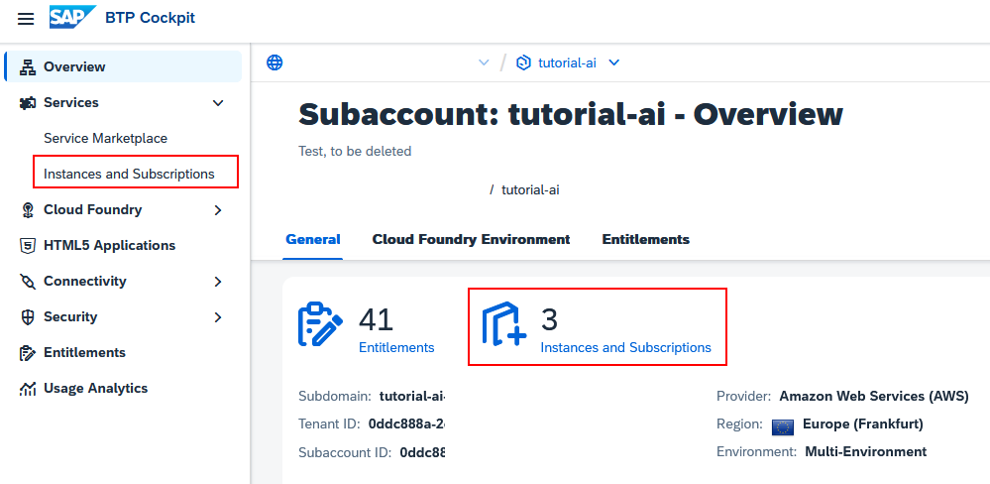Click the Multi-Environment value
Image resolution: width=990 pixels, height=484 pixels.
865,452
